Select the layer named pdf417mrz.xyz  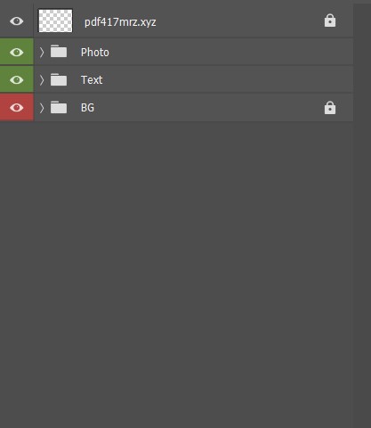click(120, 22)
